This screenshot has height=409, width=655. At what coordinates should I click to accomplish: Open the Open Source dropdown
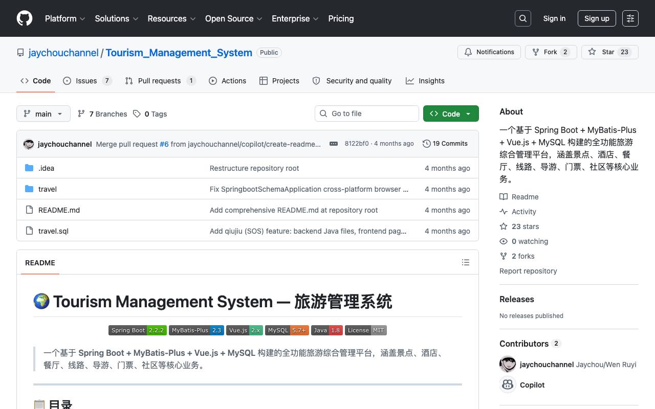[x=234, y=18]
